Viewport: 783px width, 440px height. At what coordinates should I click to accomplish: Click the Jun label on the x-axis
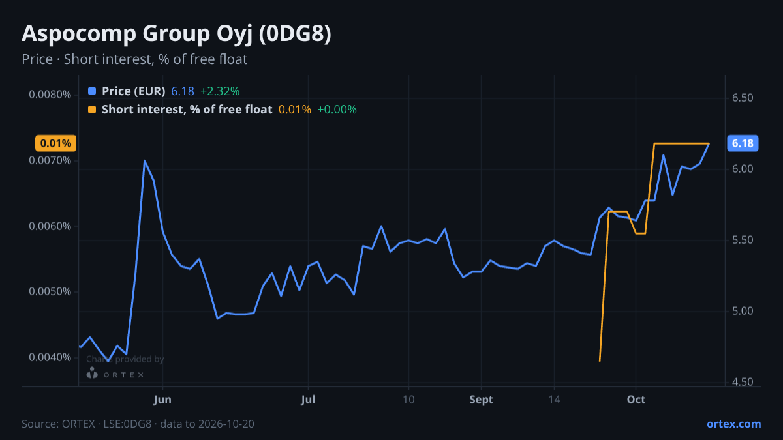pyautogui.click(x=162, y=399)
